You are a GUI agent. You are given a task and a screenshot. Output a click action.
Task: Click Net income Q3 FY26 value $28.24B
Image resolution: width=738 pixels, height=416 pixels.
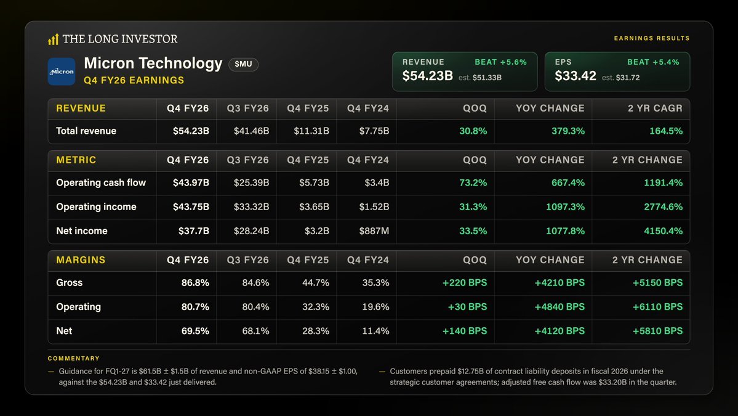[251, 231]
